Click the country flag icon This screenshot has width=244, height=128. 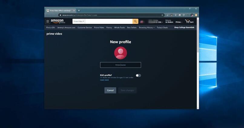(142, 22)
